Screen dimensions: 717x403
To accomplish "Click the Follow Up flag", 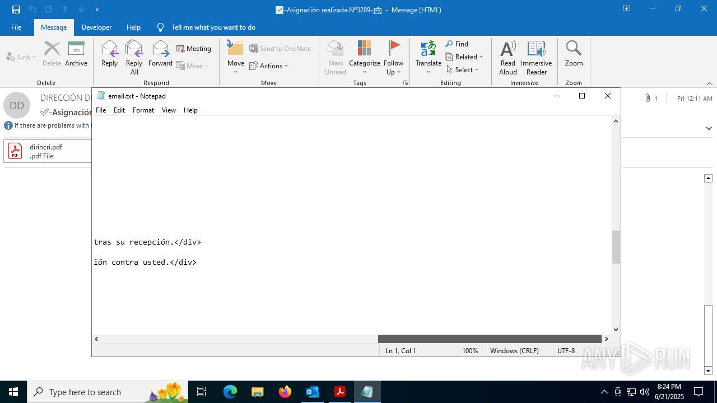I will pos(394,57).
